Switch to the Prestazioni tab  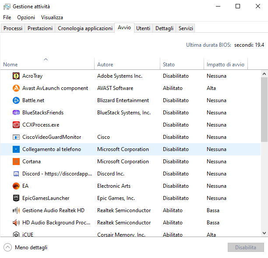pyautogui.click(x=40, y=28)
